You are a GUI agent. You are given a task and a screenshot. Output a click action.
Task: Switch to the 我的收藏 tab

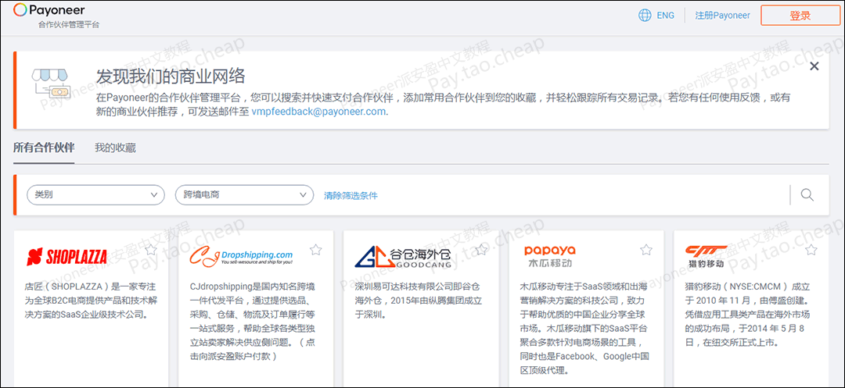point(115,148)
